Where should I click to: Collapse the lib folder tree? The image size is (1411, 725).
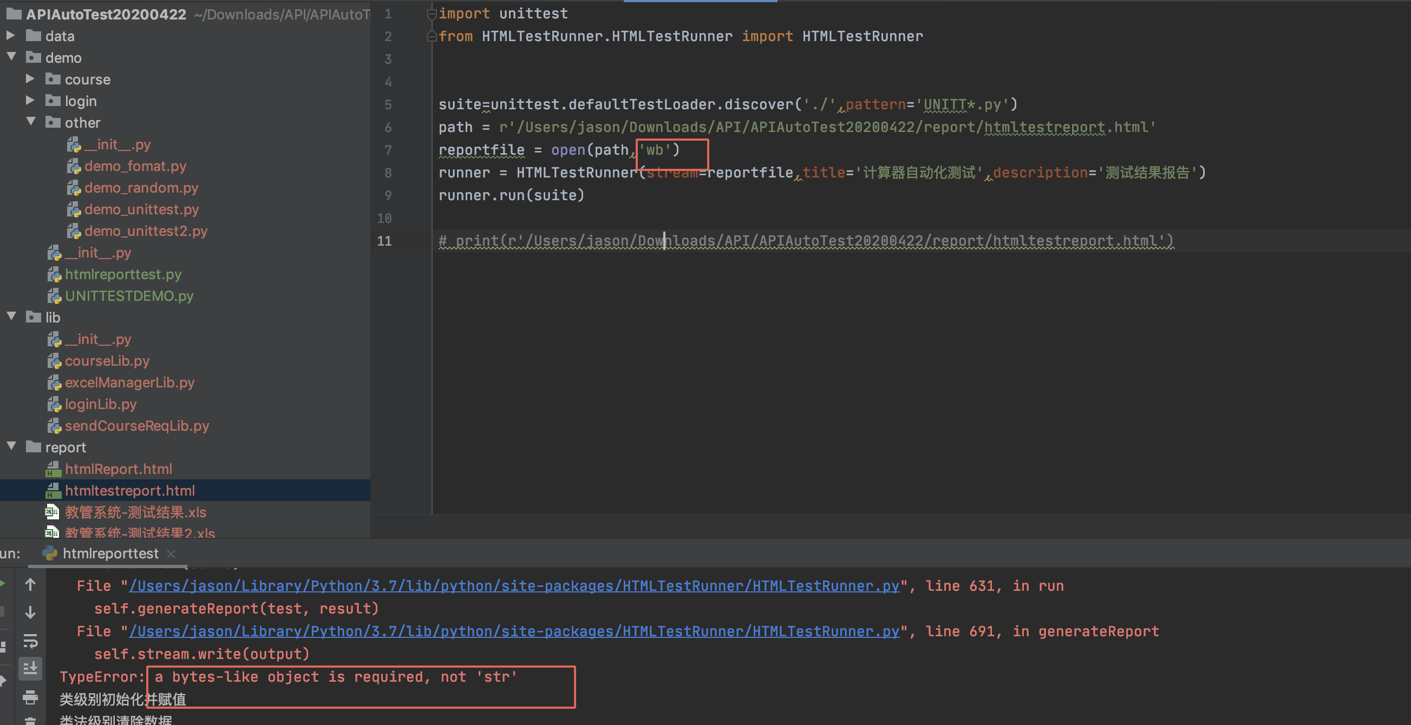click(10, 317)
